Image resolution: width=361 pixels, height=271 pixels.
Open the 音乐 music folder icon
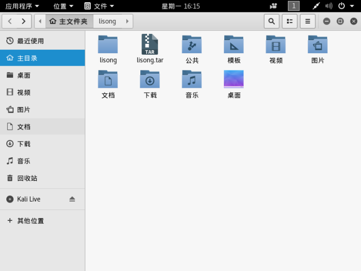(x=192, y=80)
